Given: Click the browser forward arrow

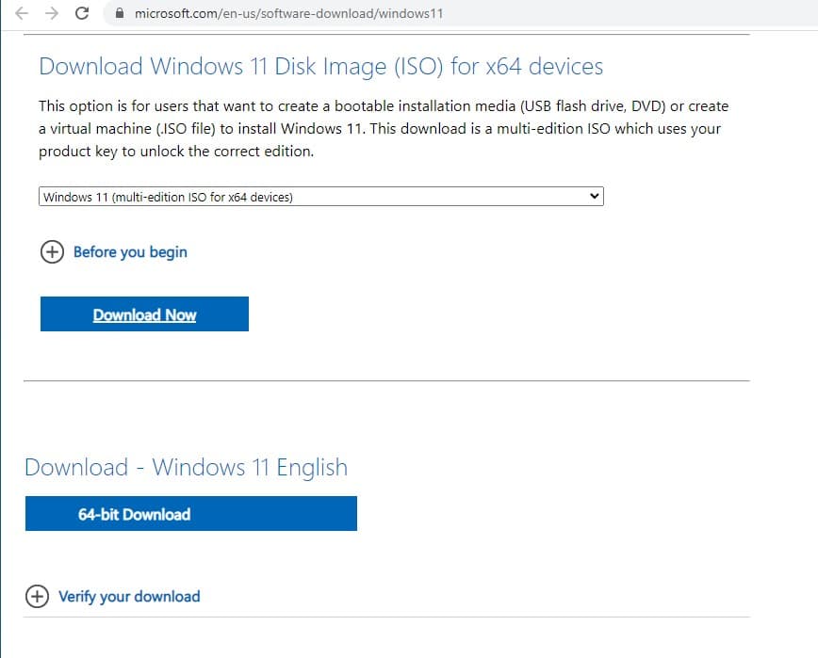Looking at the screenshot, I should click(x=51, y=13).
